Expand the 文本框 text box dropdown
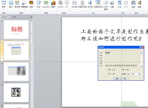 [74, 9]
